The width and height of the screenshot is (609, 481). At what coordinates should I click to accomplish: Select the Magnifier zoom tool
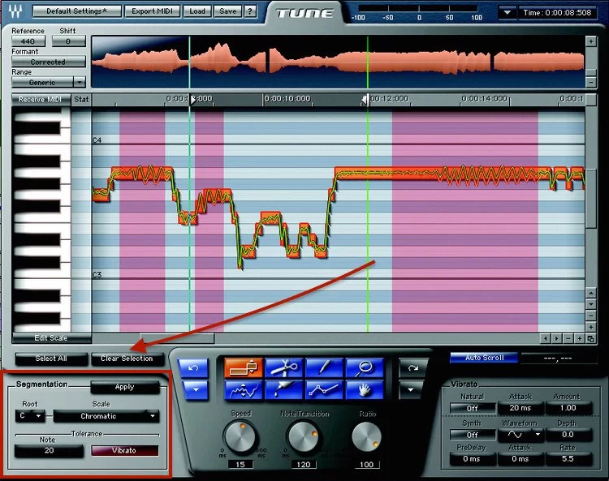click(x=365, y=367)
